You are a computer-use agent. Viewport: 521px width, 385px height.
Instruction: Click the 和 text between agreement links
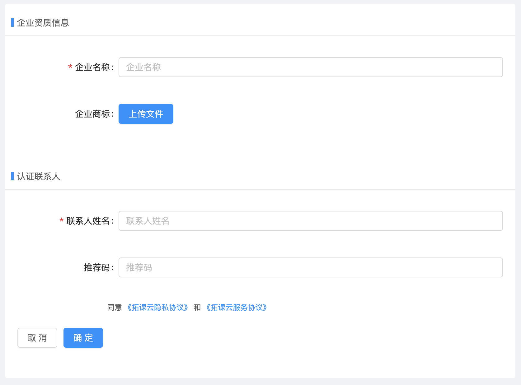pyautogui.click(x=197, y=308)
